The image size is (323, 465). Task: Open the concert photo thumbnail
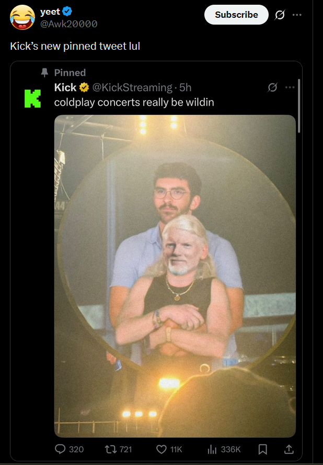point(175,276)
